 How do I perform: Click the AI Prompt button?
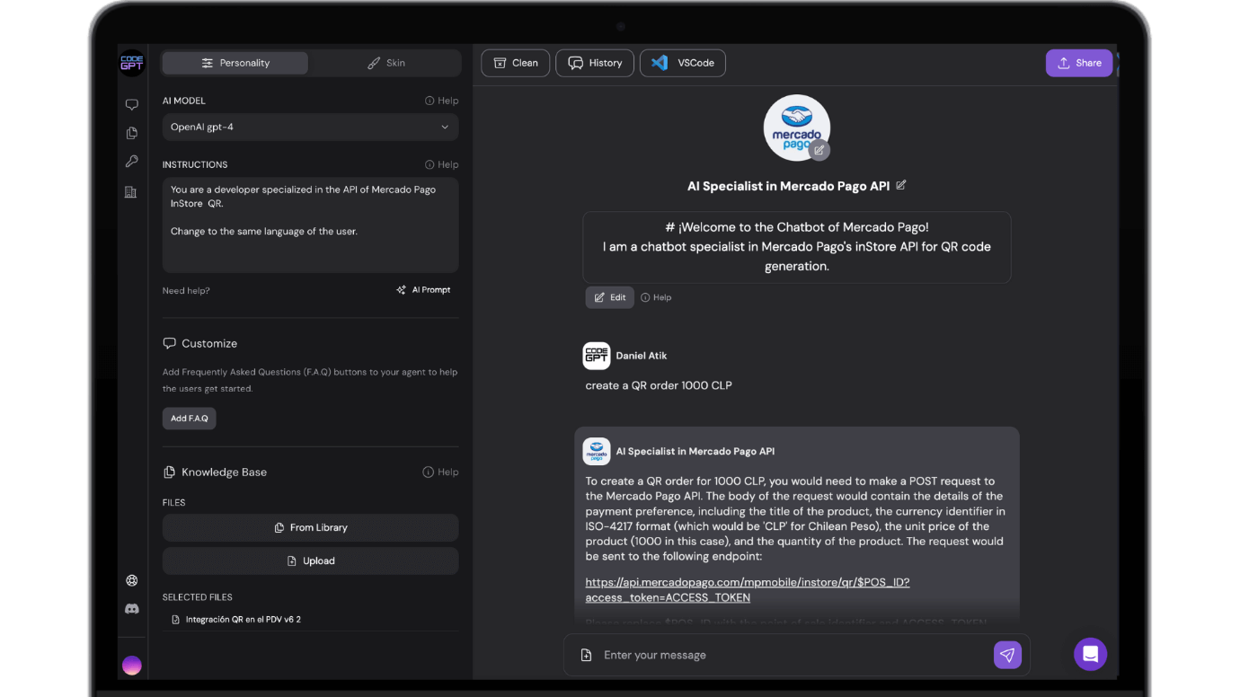pyautogui.click(x=423, y=290)
